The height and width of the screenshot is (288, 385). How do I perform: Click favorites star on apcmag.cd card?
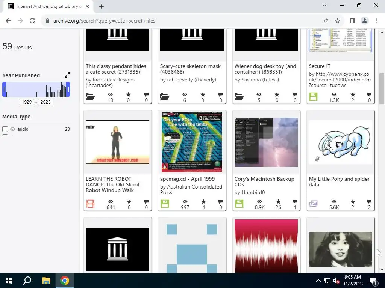coord(203,201)
